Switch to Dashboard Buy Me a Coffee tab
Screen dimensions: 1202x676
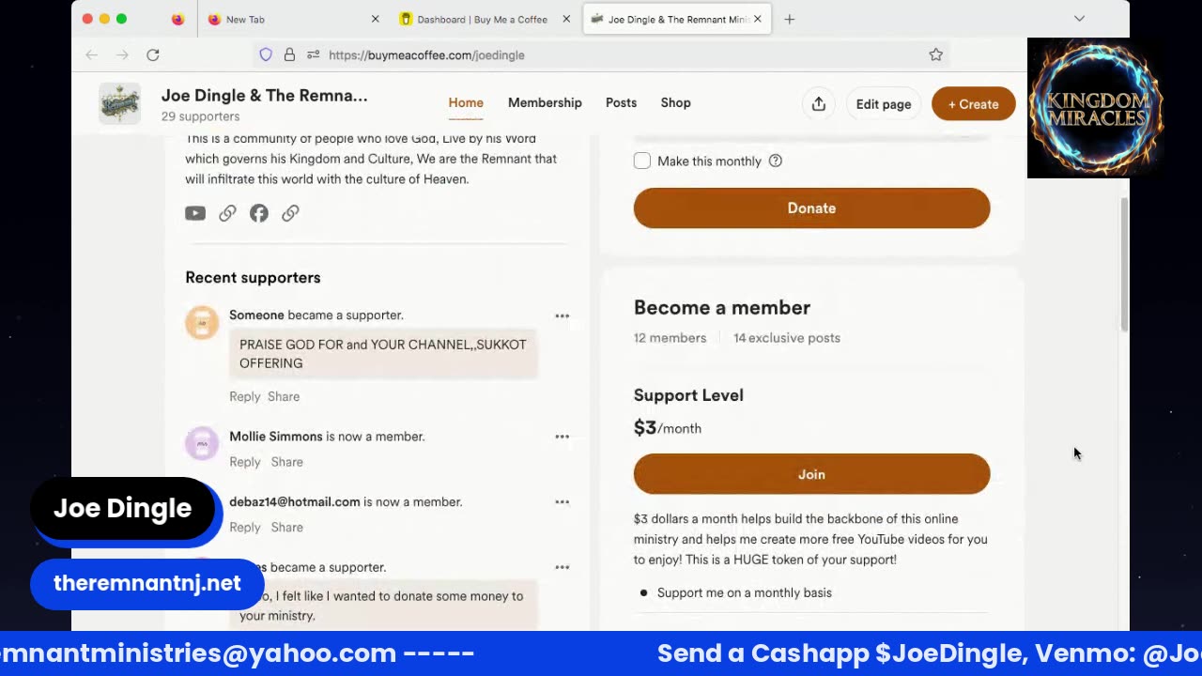click(x=485, y=19)
